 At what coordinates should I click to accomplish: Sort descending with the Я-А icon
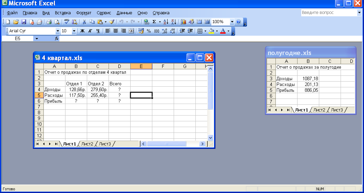174,22
